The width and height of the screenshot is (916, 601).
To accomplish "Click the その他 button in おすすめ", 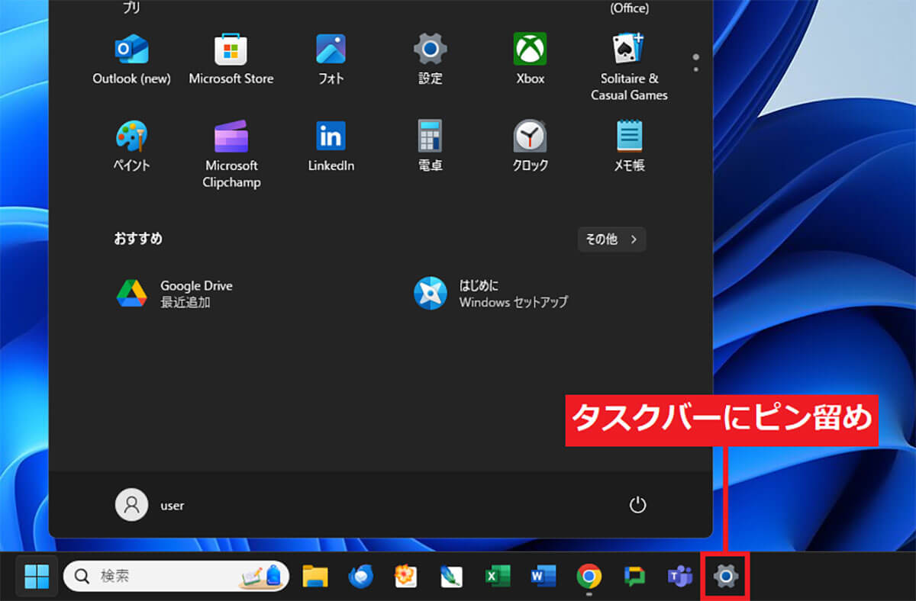I will (x=611, y=239).
